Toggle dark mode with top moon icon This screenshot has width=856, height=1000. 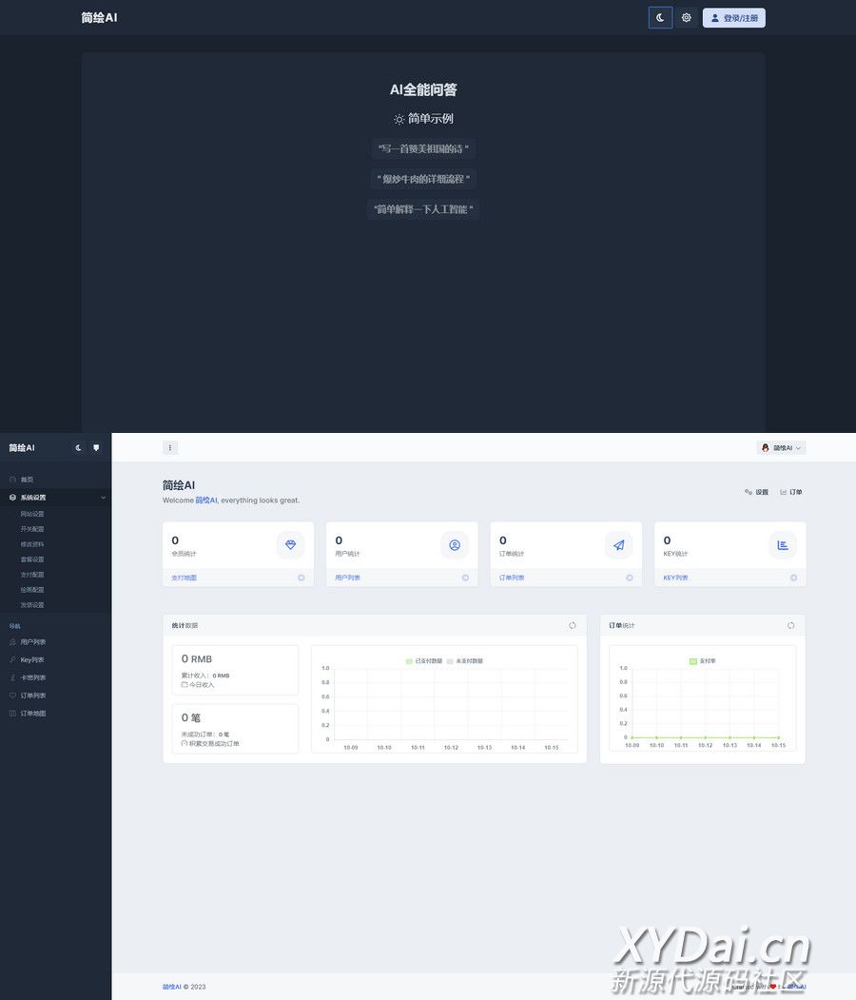pyautogui.click(x=660, y=18)
